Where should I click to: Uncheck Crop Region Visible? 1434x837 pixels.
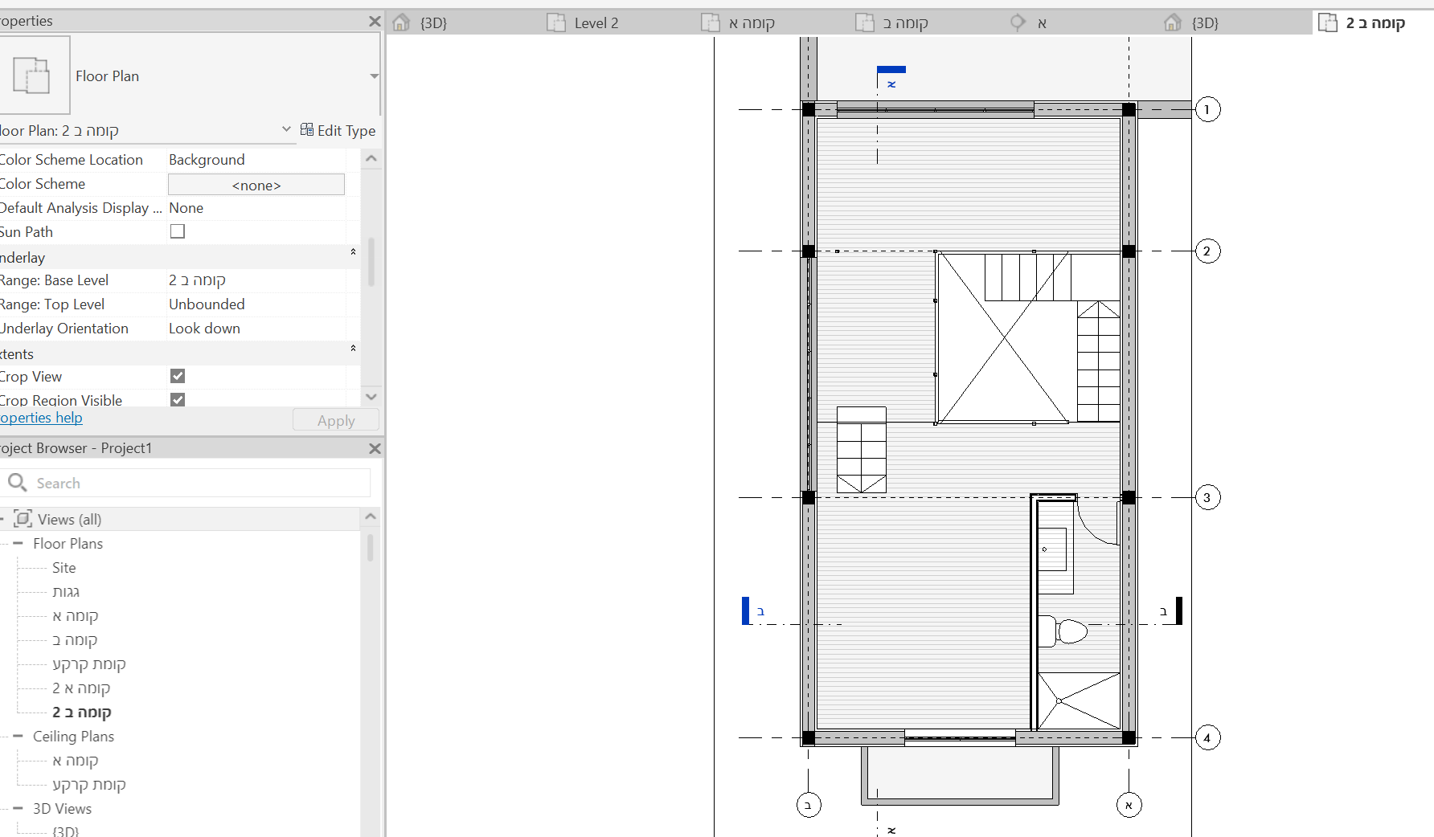click(178, 399)
